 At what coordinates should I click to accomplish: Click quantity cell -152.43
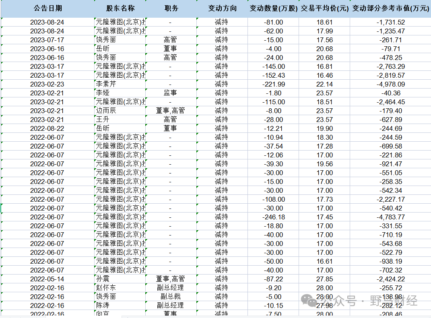(x=274, y=75)
